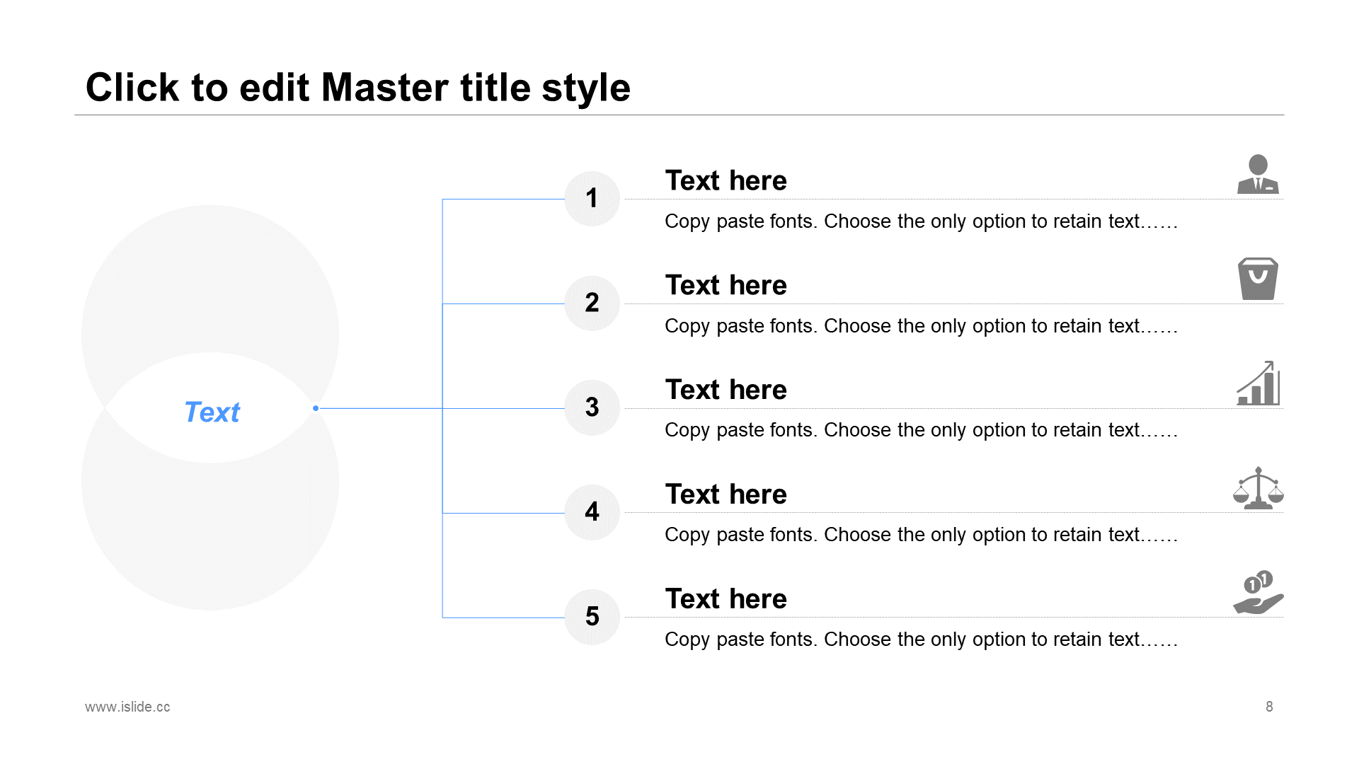The image size is (1359, 764).
Task: Click the hand holding coins icon
Action: click(x=1258, y=593)
